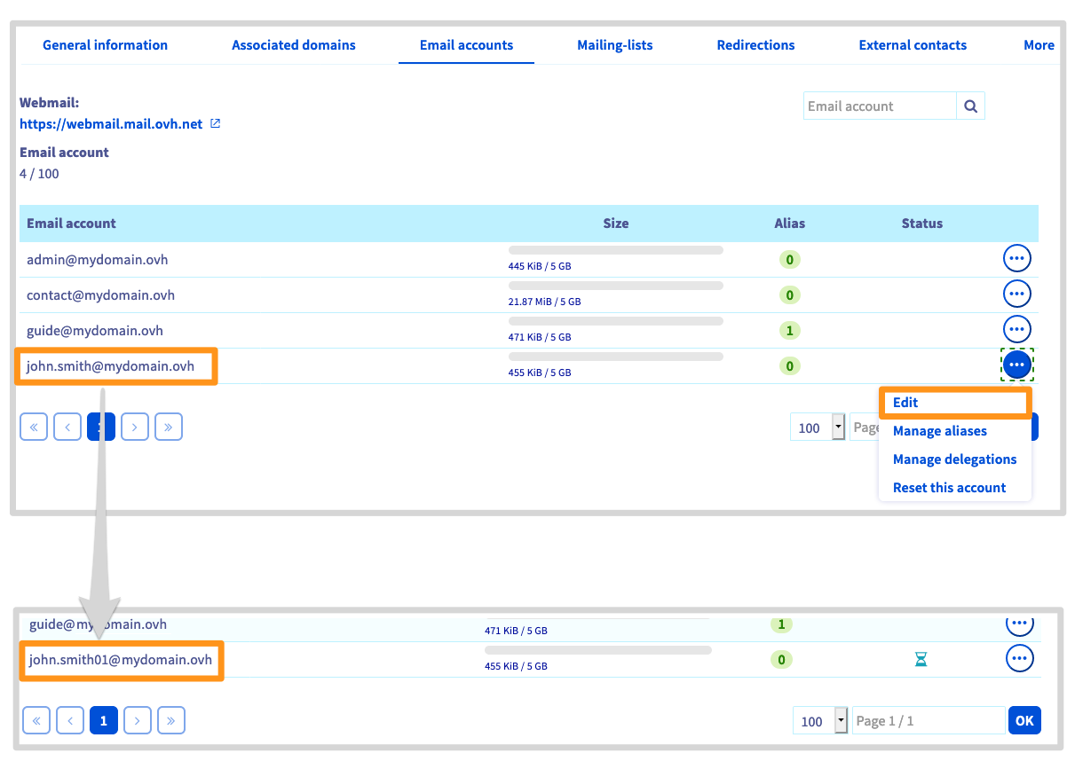1067x769 pixels.
Task: Click the Email account search field
Action: click(x=879, y=106)
